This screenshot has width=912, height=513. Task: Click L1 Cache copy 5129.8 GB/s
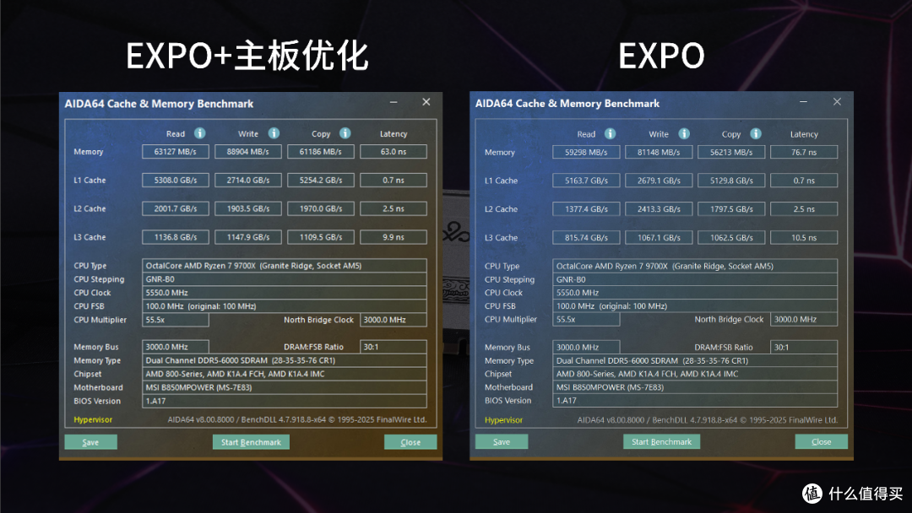point(731,181)
